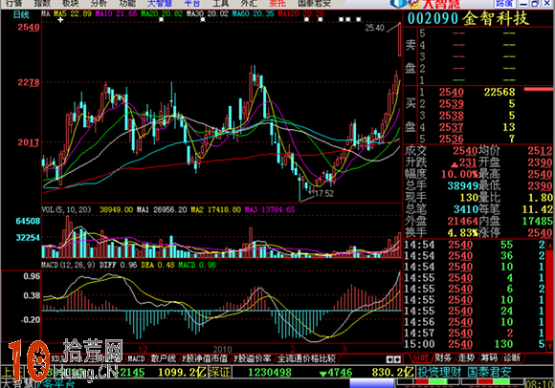
Task: Select the 15:00 trade row
Action: point(475,344)
